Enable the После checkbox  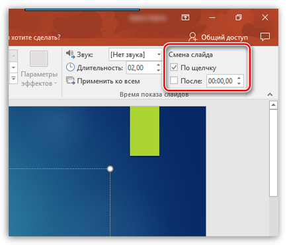point(174,81)
